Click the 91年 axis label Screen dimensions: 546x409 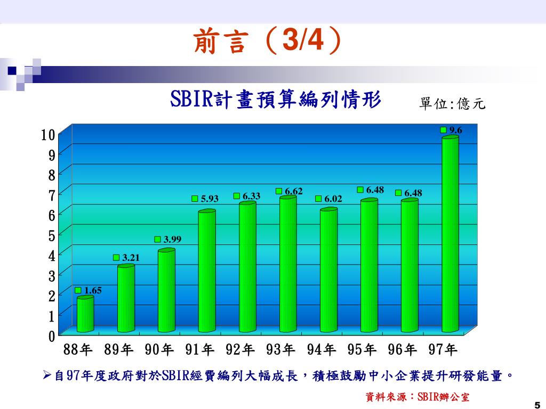pyautogui.click(x=199, y=349)
